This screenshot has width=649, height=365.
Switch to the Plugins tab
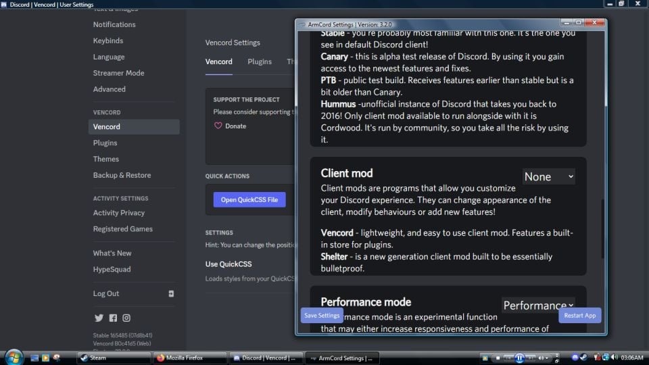pyautogui.click(x=259, y=62)
